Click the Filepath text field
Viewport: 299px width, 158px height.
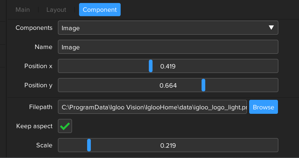click(x=152, y=107)
